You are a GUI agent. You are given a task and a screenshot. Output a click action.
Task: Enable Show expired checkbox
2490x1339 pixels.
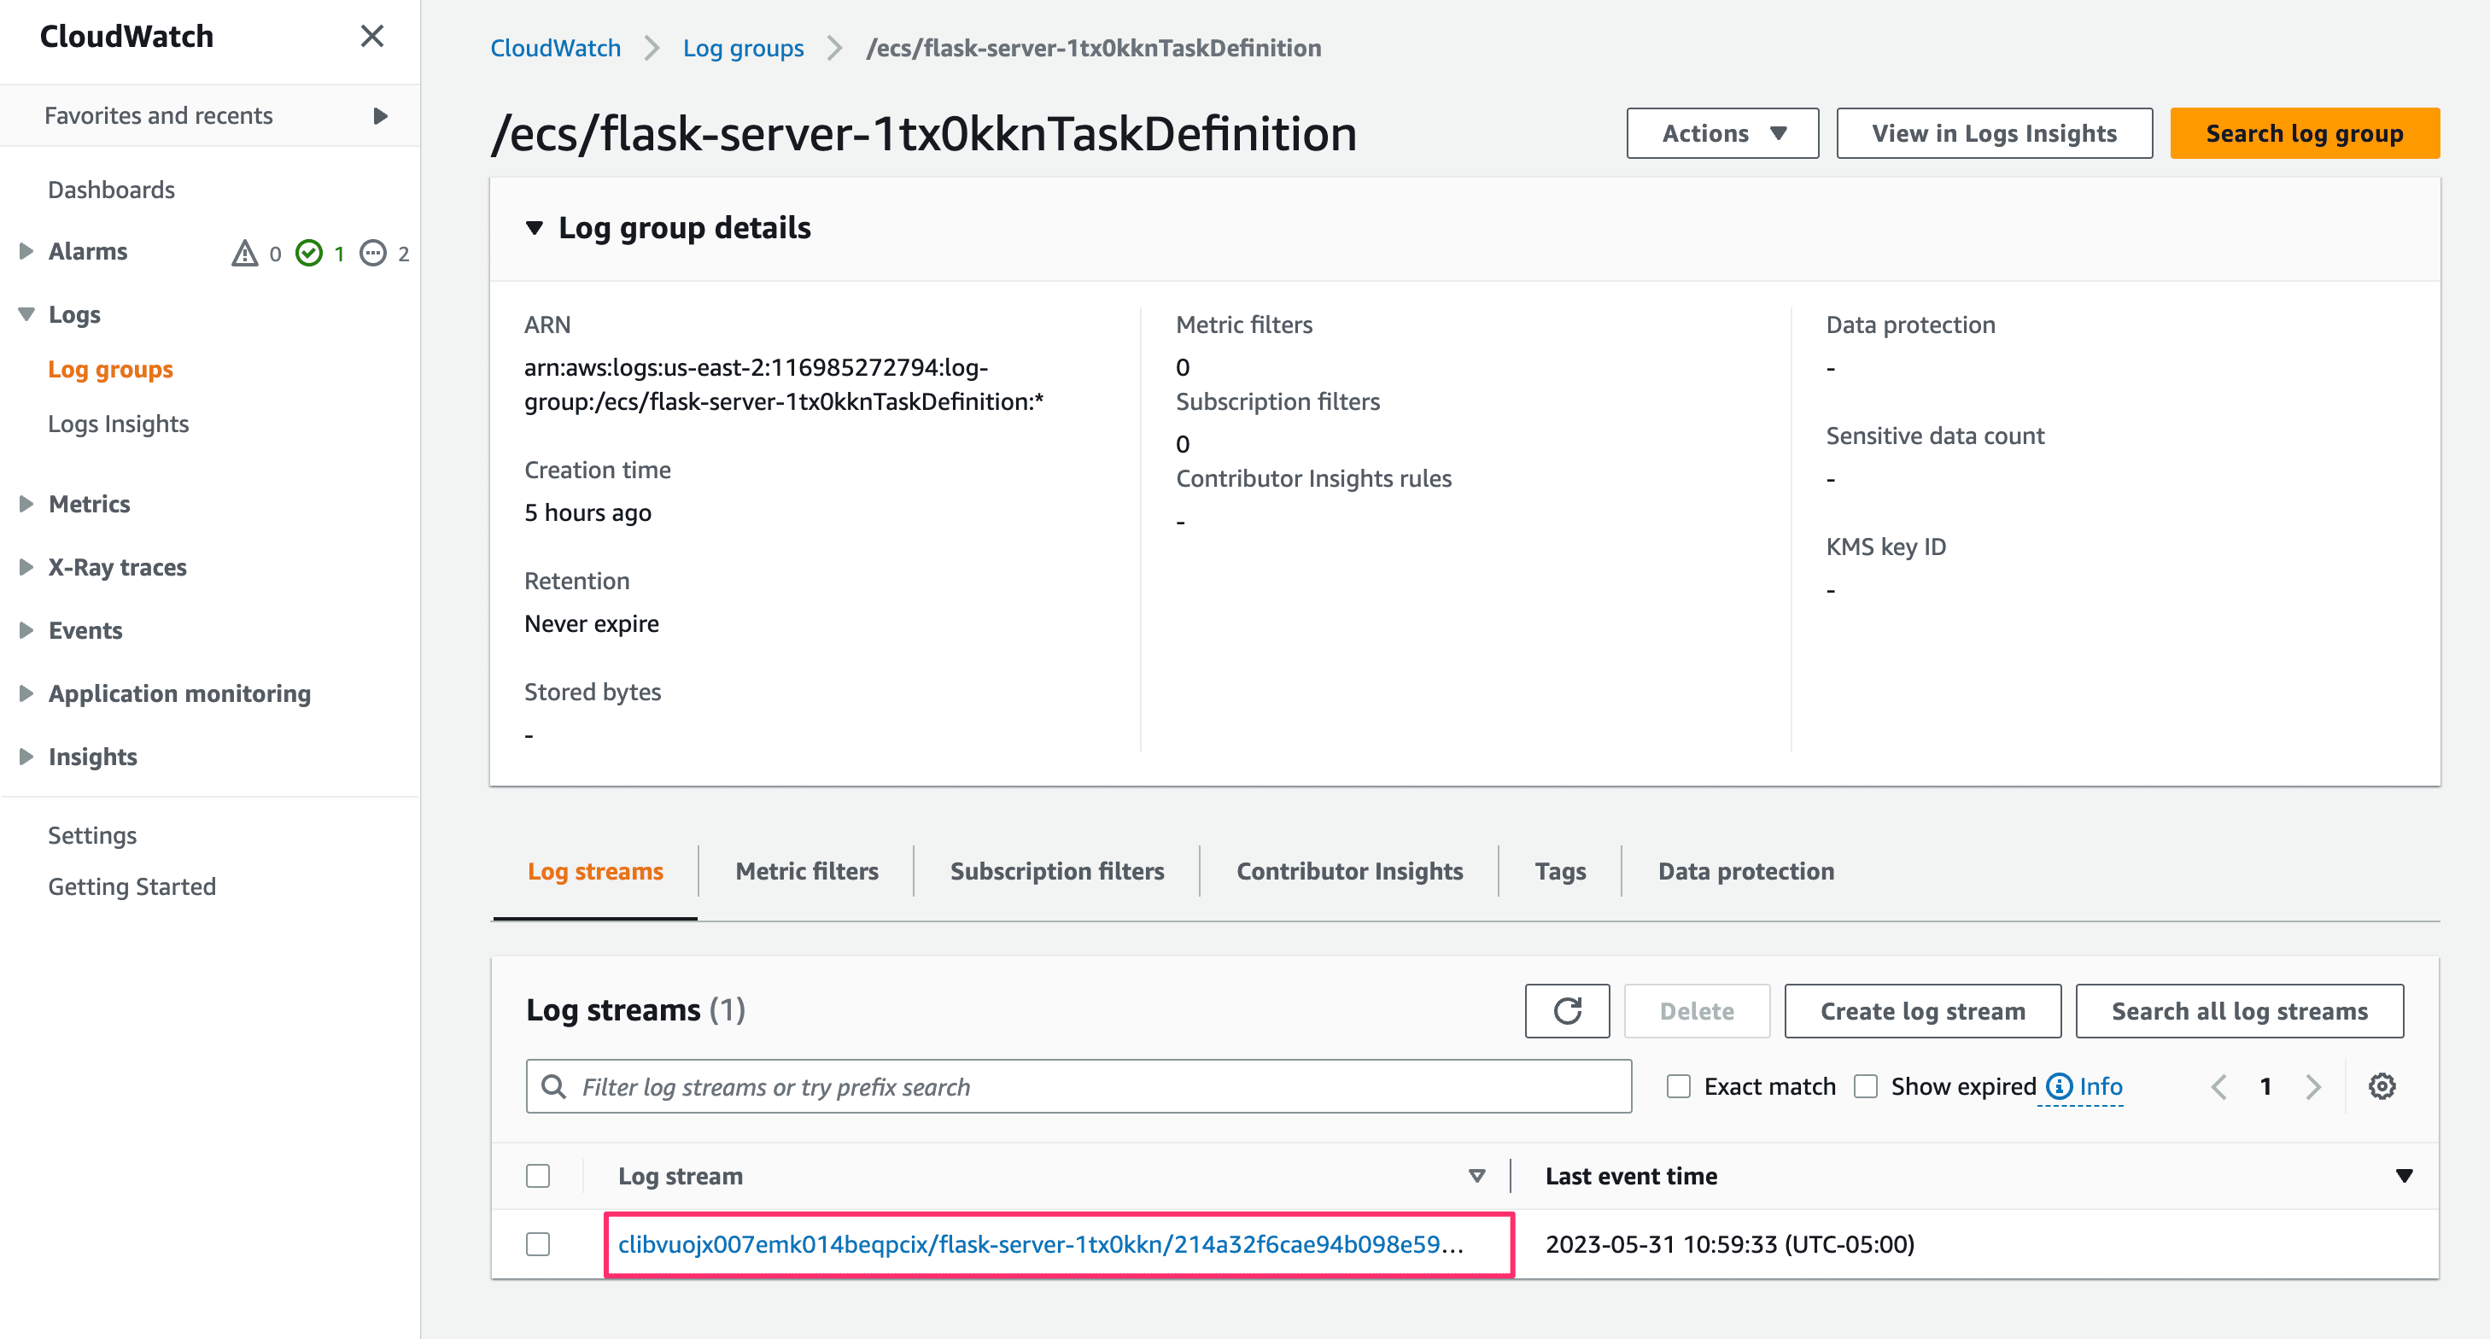pyautogui.click(x=1866, y=1087)
